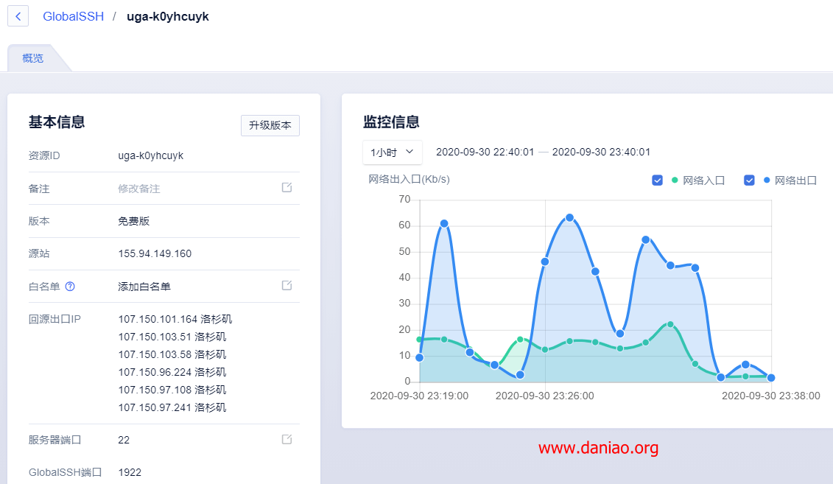The image size is (833, 484).
Task: Select IP 107.150.103.51 洛杉矶
Action: 172,337
